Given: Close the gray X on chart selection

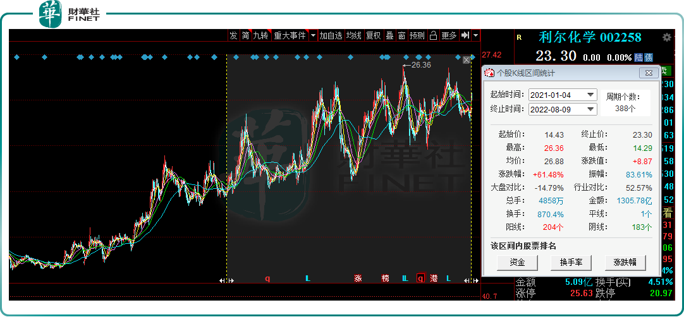Looking at the screenshot, I should point(467,60).
